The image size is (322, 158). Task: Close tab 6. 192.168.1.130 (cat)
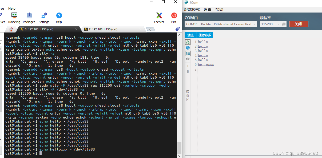coord(76,29)
